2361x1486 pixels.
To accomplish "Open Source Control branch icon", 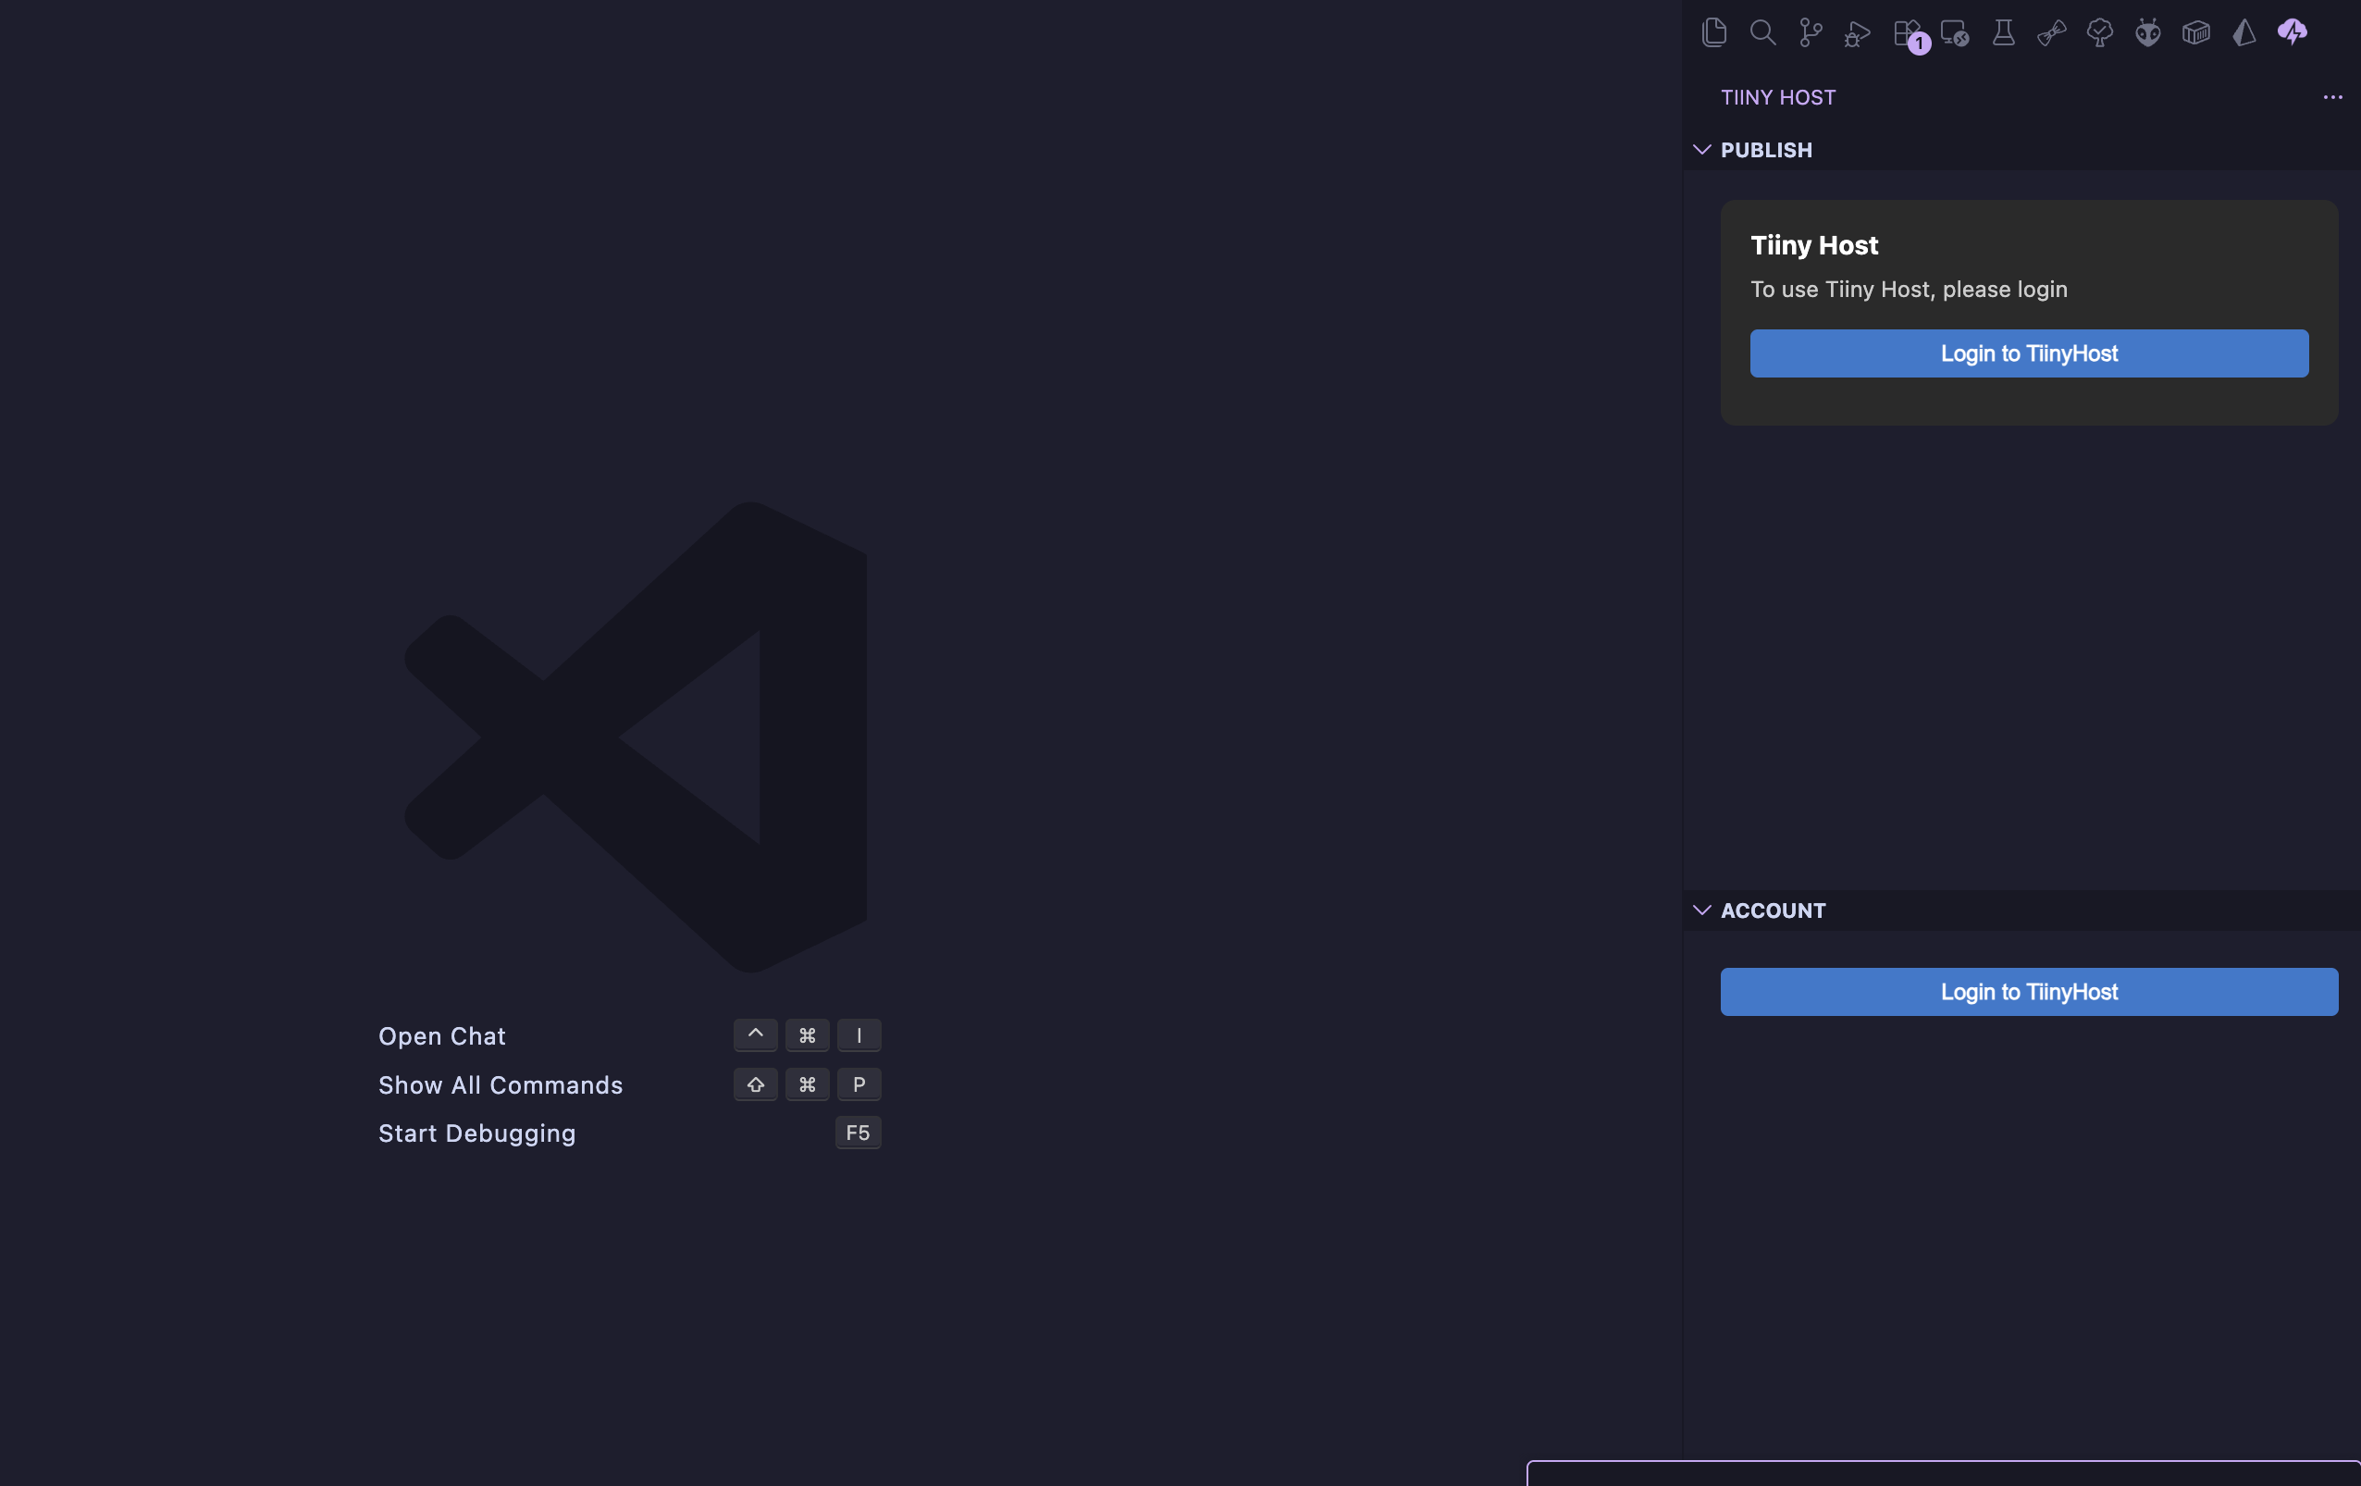I will click(x=1810, y=32).
